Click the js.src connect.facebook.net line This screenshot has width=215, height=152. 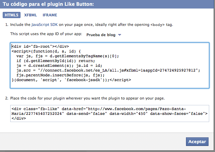(108, 71)
